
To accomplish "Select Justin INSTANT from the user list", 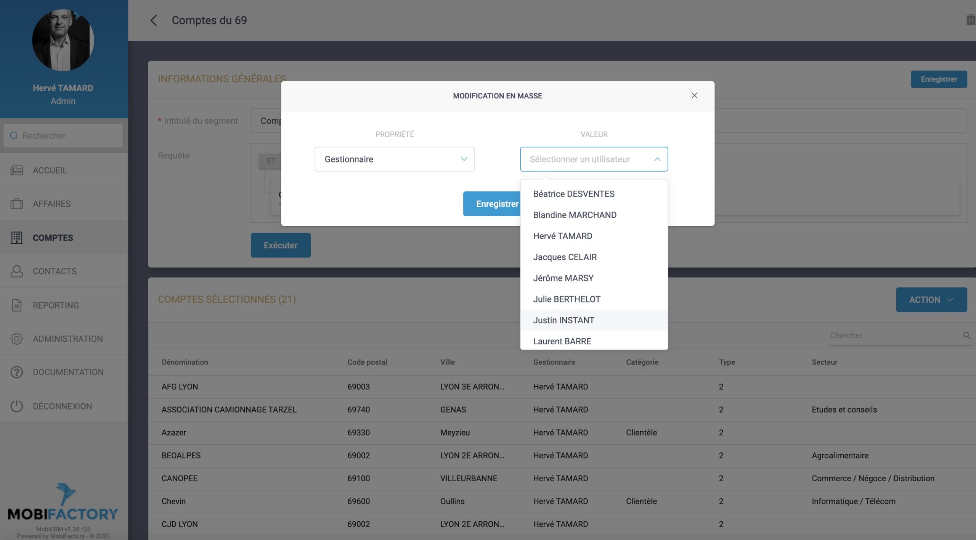I will [x=563, y=320].
